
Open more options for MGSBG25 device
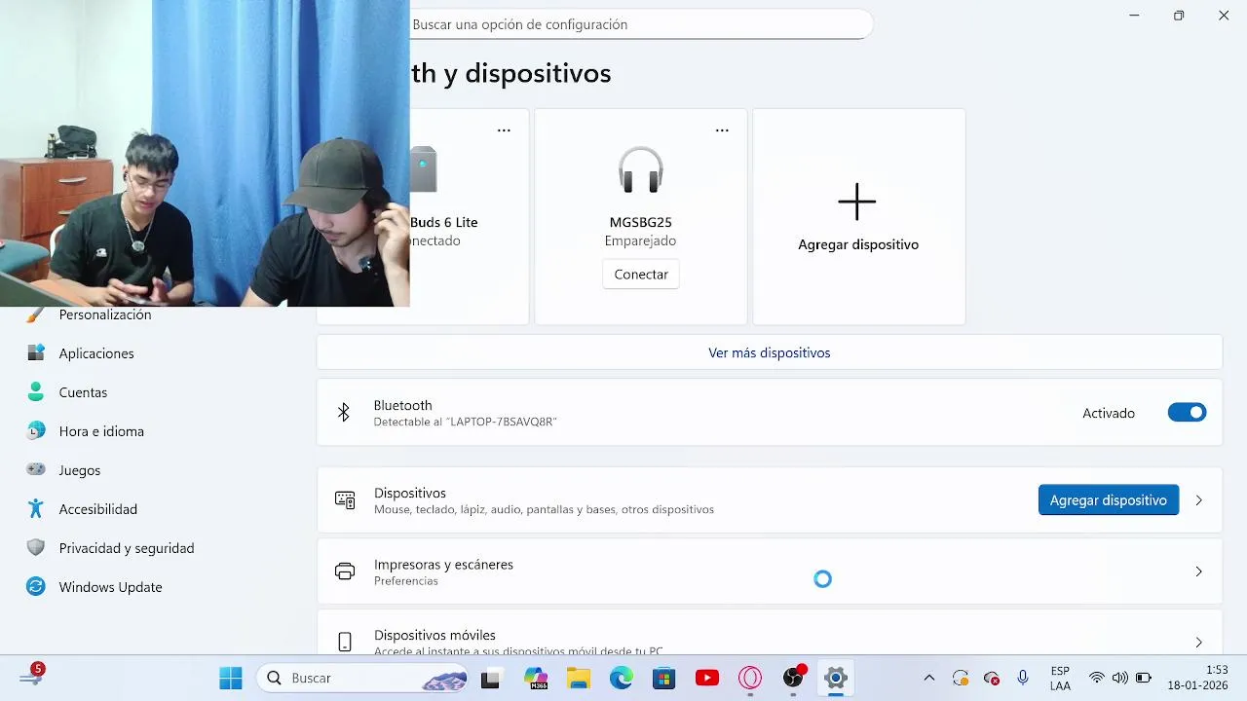(x=722, y=129)
